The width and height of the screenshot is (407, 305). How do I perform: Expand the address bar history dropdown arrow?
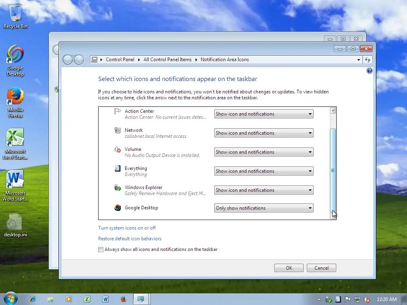point(359,60)
